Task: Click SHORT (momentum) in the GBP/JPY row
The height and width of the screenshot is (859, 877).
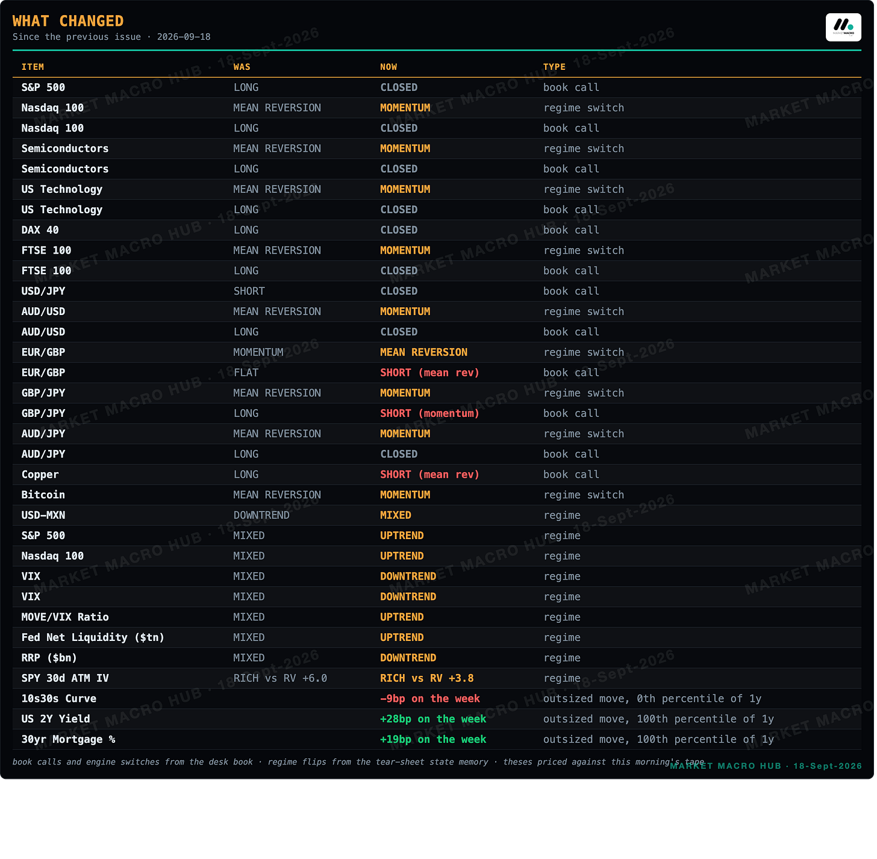Action: (429, 413)
